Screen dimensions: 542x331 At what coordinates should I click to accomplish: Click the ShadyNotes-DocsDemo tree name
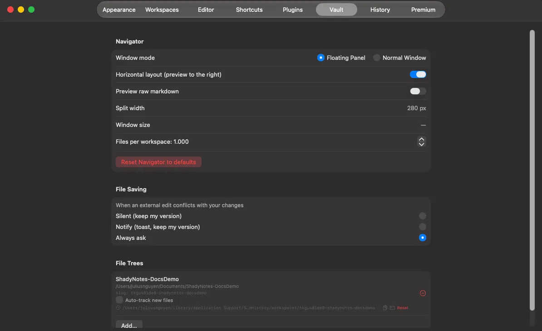pos(147,279)
